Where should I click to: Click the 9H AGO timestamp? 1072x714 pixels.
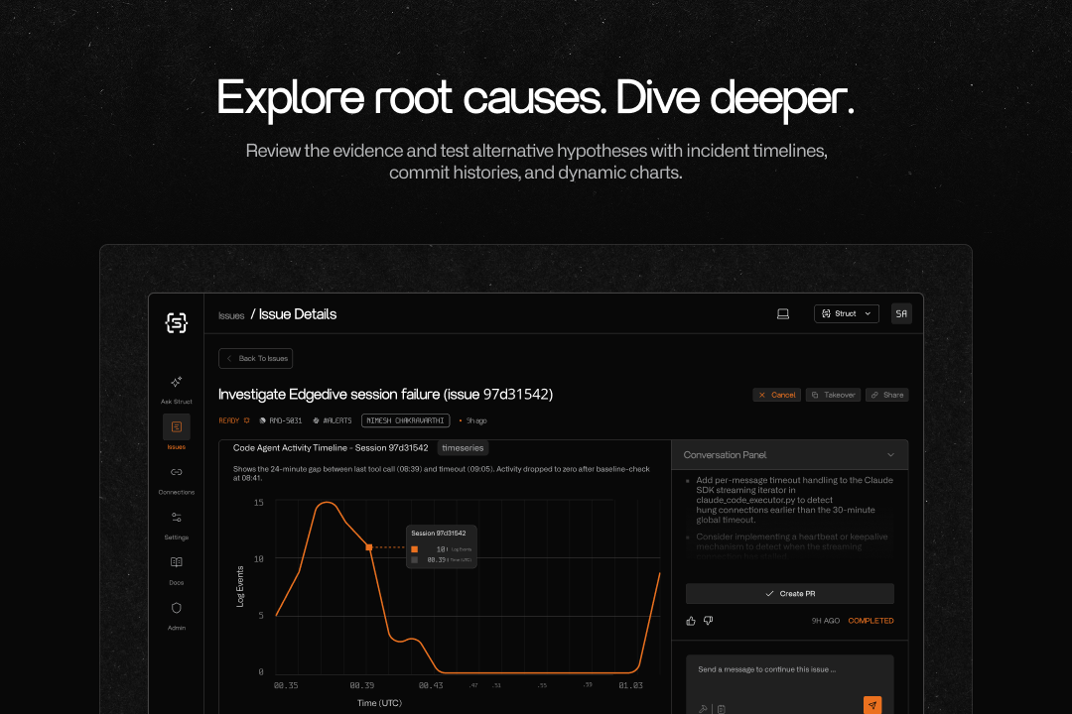825,621
